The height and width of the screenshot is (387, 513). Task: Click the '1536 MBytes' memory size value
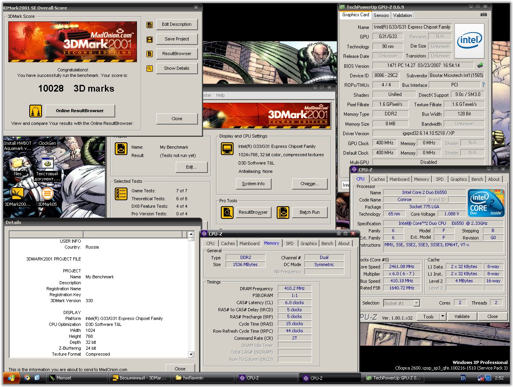[245, 264]
